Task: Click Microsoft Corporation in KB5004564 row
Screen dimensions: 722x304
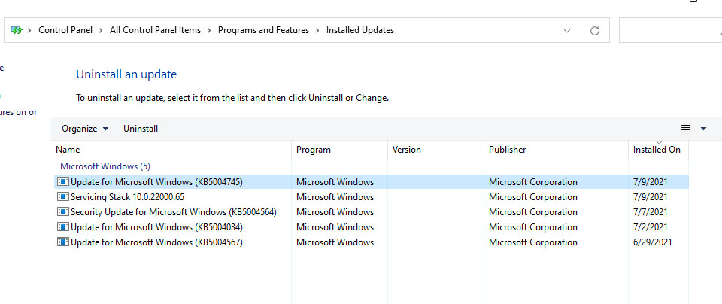Action: (532, 212)
